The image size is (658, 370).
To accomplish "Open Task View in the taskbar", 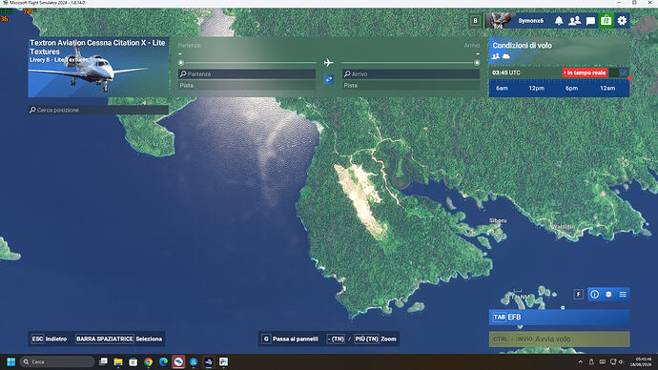I will [103, 361].
